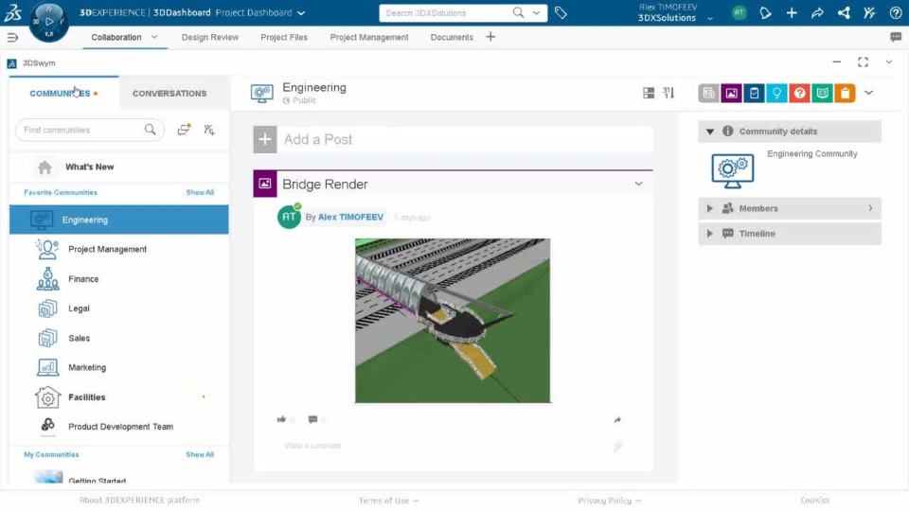Screen dimensions: 909x511
Task: Open the social network share icon
Action: [844, 12]
